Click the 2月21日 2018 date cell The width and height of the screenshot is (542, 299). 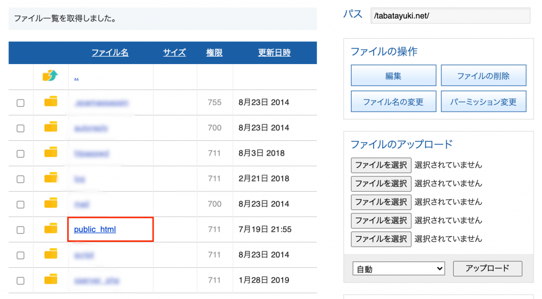click(264, 178)
